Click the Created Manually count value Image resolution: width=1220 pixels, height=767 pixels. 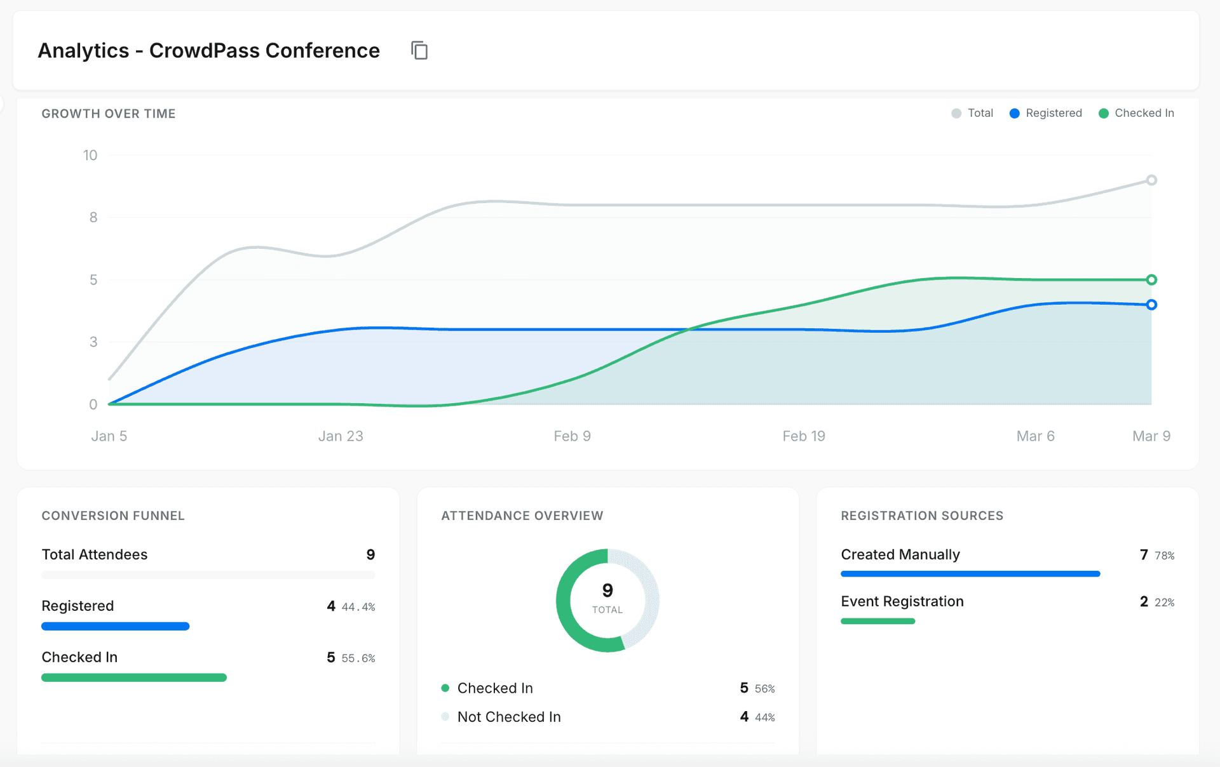click(1144, 554)
